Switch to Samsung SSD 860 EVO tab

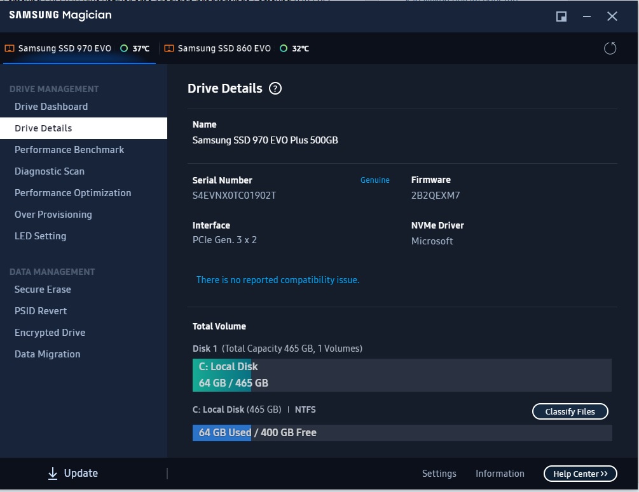click(x=237, y=48)
